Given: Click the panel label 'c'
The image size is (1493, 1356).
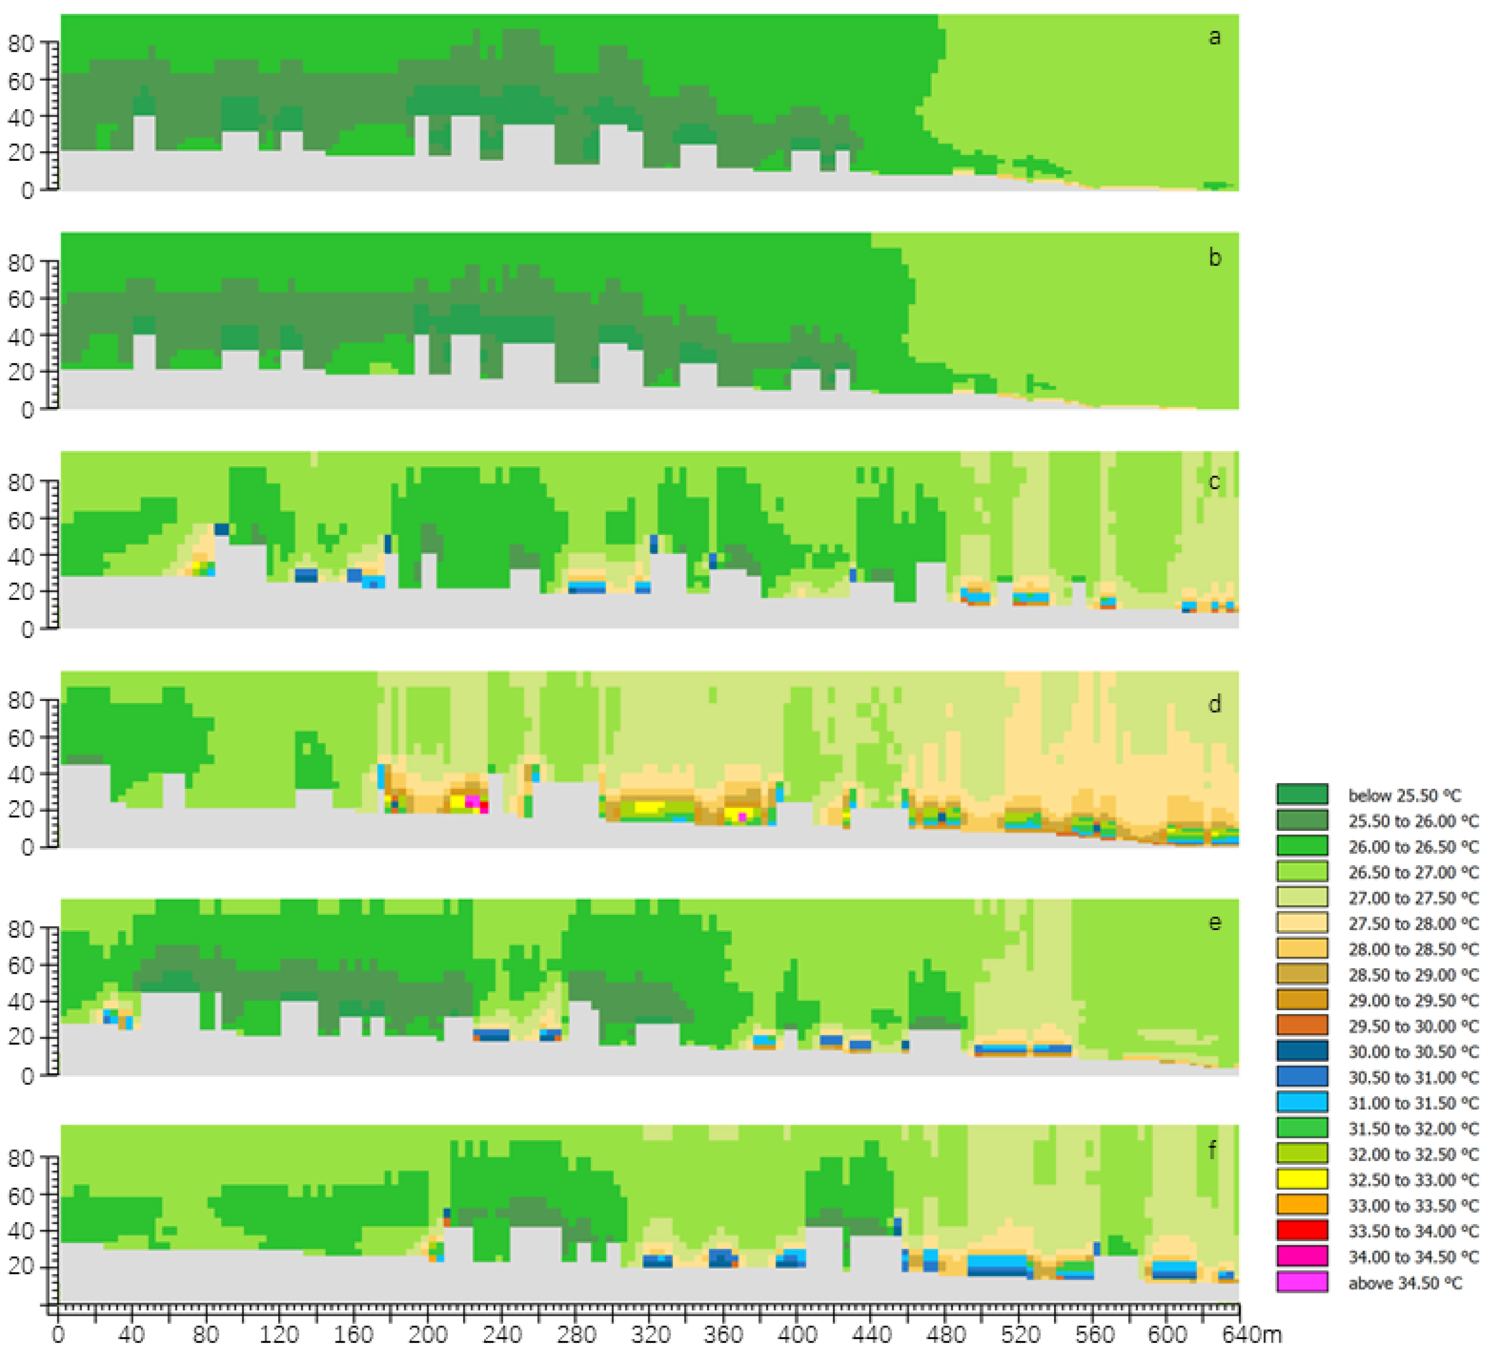Looking at the screenshot, I should click(1214, 482).
